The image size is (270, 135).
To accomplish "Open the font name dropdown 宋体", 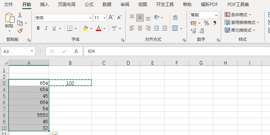I will coord(90,18).
